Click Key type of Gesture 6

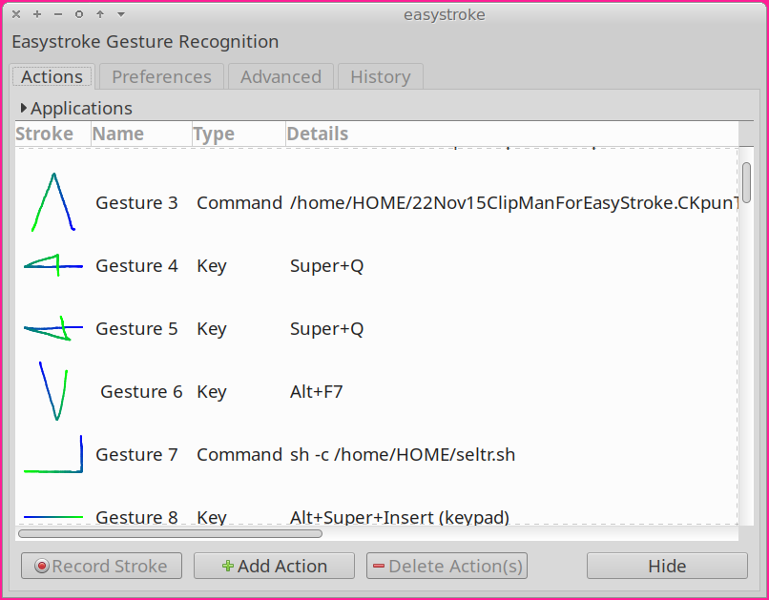pos(212,392)
